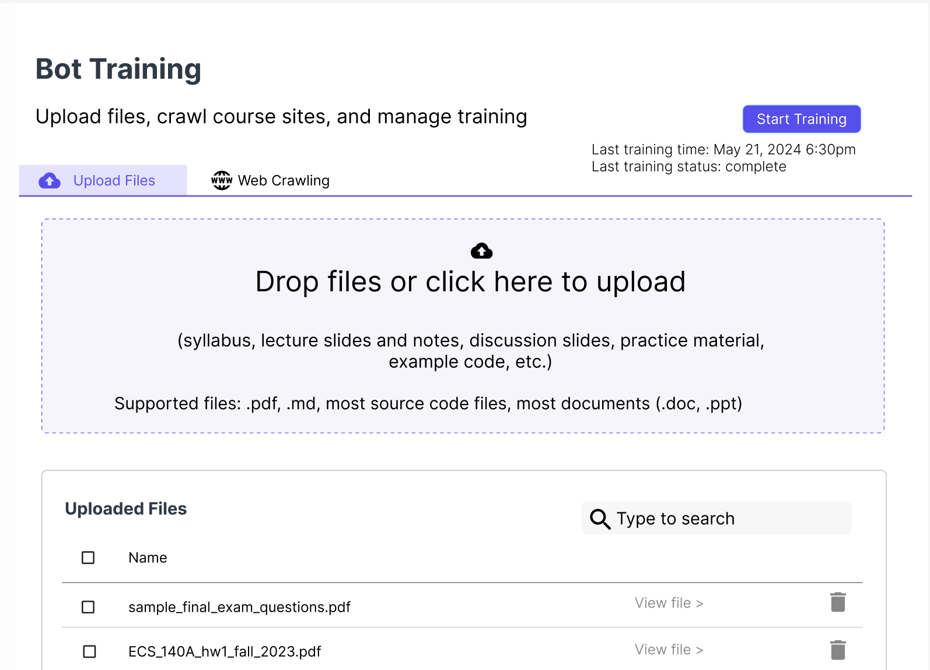Click the Last training status: complete text

point(689,166)
